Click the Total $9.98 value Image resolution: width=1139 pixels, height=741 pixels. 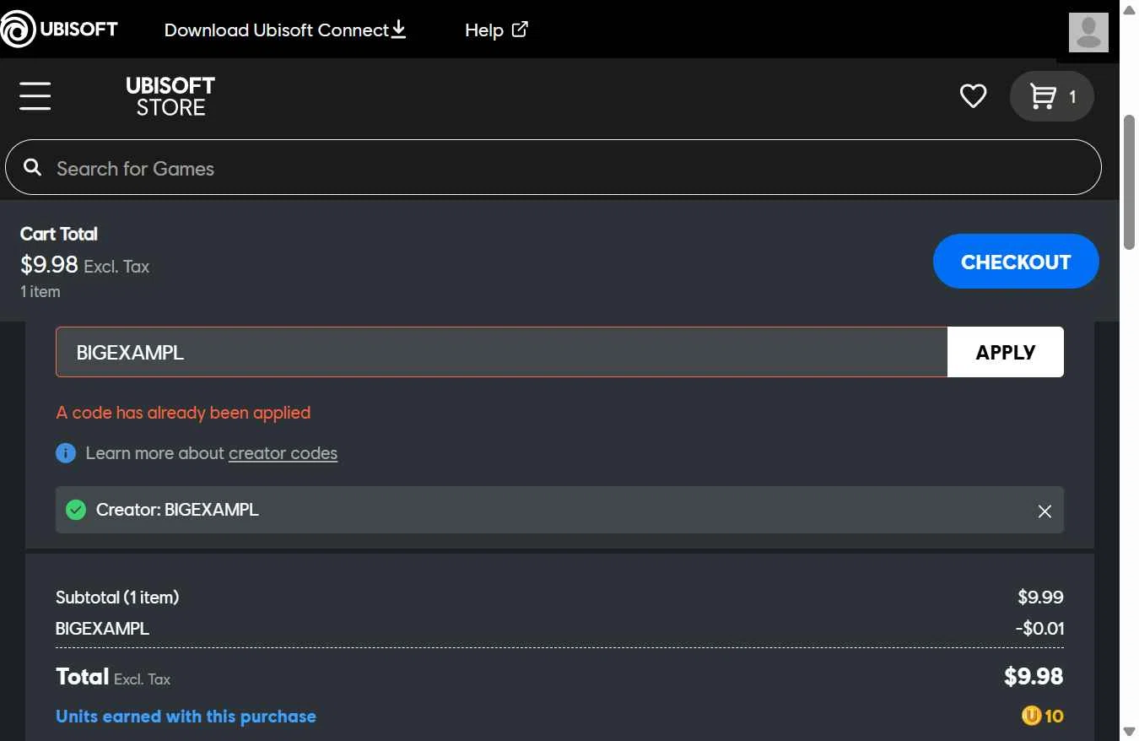[x=1034, y=676]
